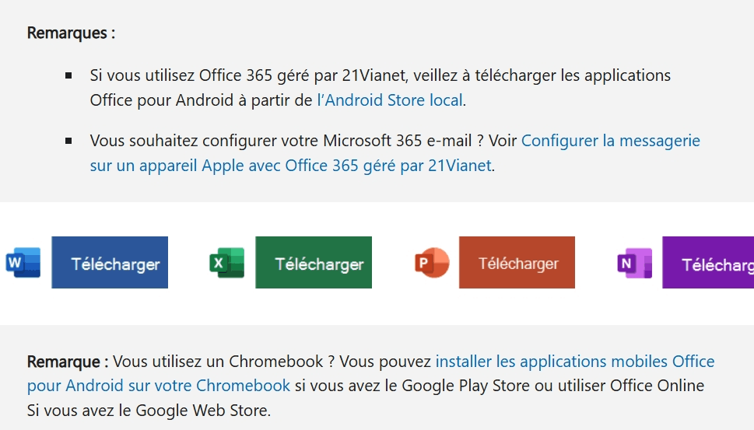Click the blue Word app icon
Screen dimensions: 754x430
23,262
